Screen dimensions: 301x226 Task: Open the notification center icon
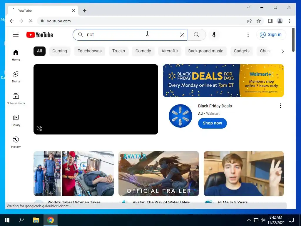(291, 220)
